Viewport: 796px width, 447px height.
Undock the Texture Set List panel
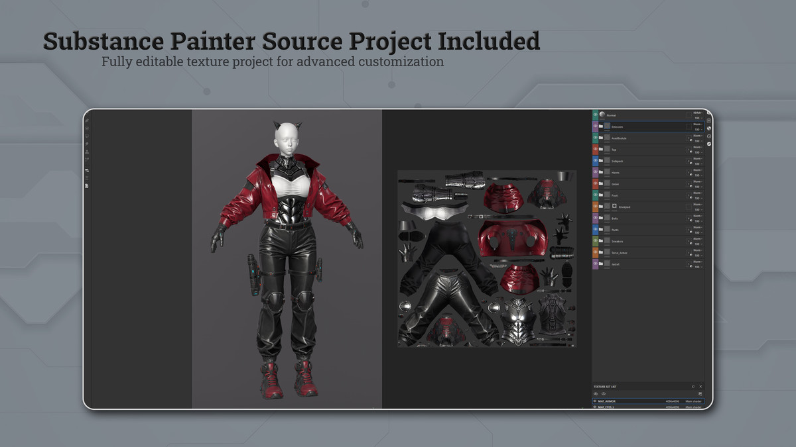tap(693, 386)
